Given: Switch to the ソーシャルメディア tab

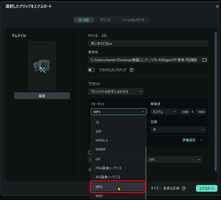Looking at the screenshot, I should click(133, 20).
